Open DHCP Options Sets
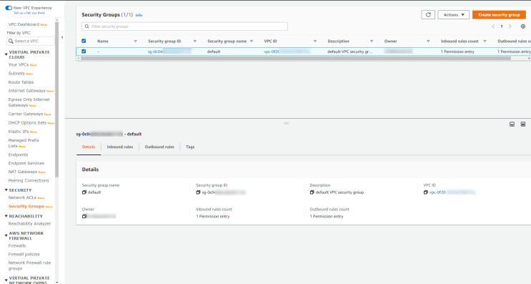This screenshot has width=531, height=284. coord(27,122)
